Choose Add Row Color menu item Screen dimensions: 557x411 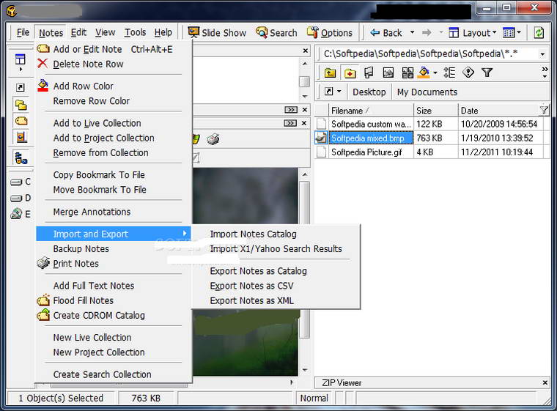click(x=114, y=86)
